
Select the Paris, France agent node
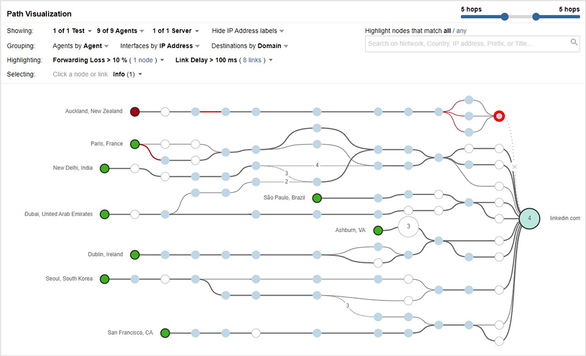pyautogui.click(x=135, y=144)
